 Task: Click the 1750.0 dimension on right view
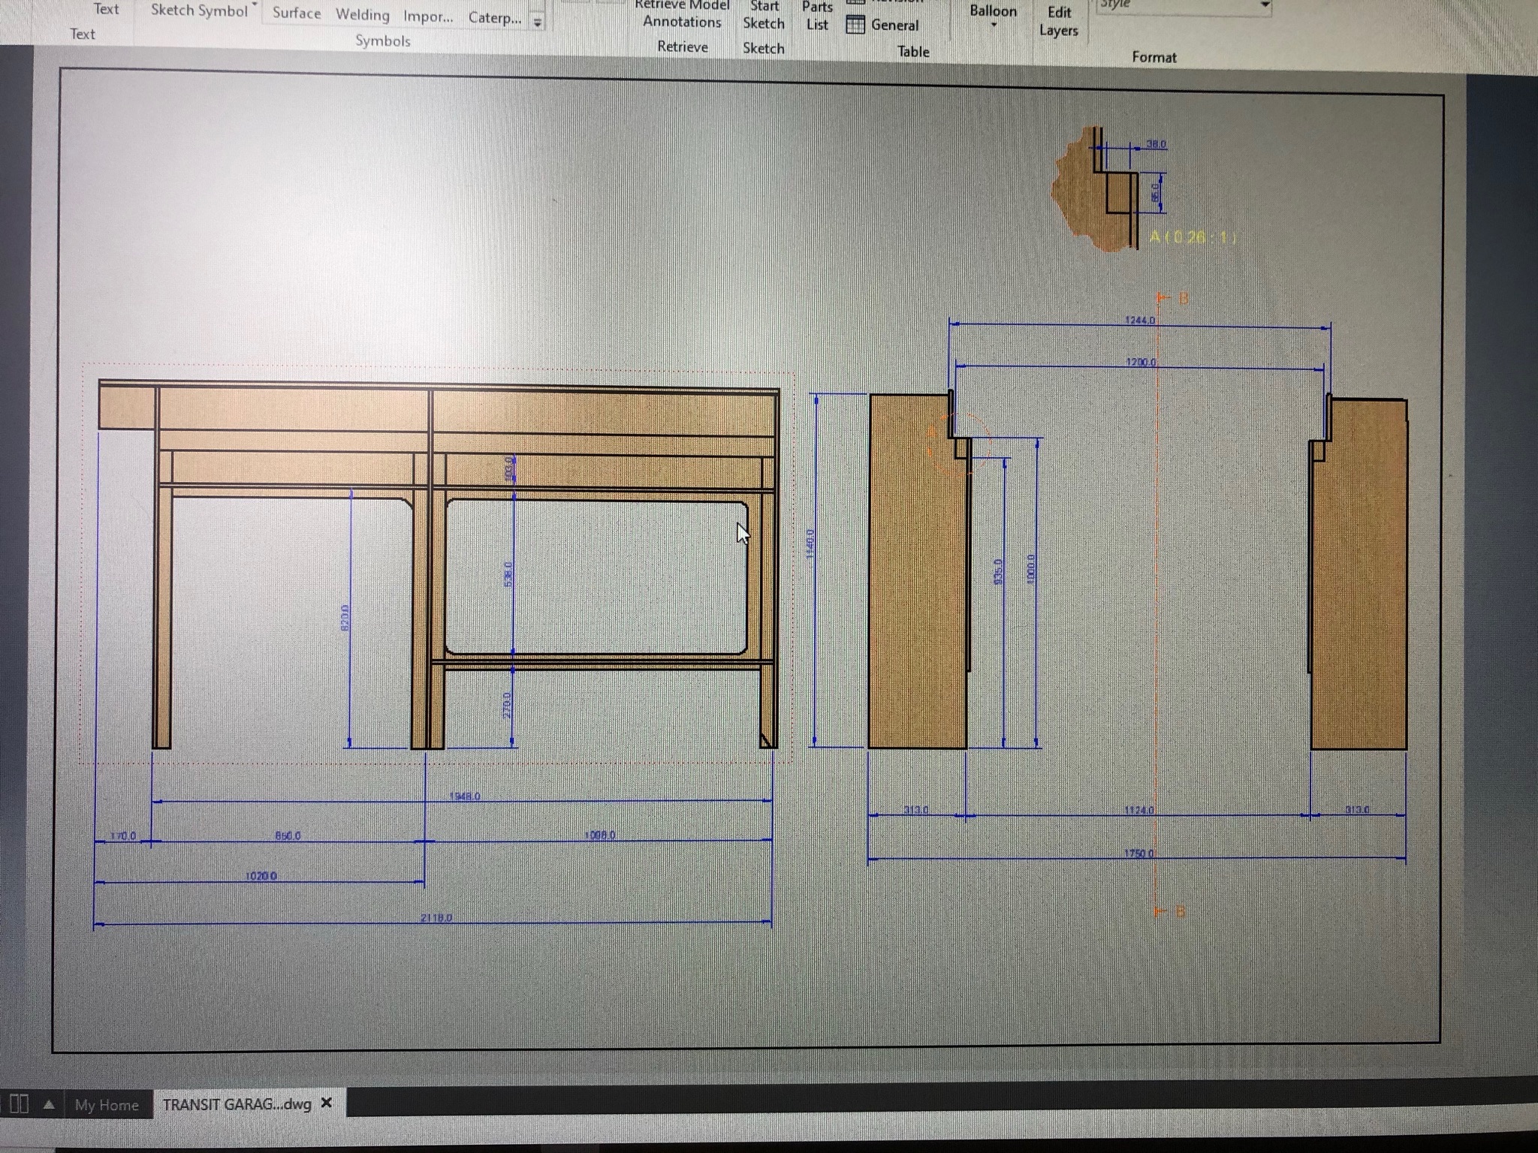[x=1139, y=853]
